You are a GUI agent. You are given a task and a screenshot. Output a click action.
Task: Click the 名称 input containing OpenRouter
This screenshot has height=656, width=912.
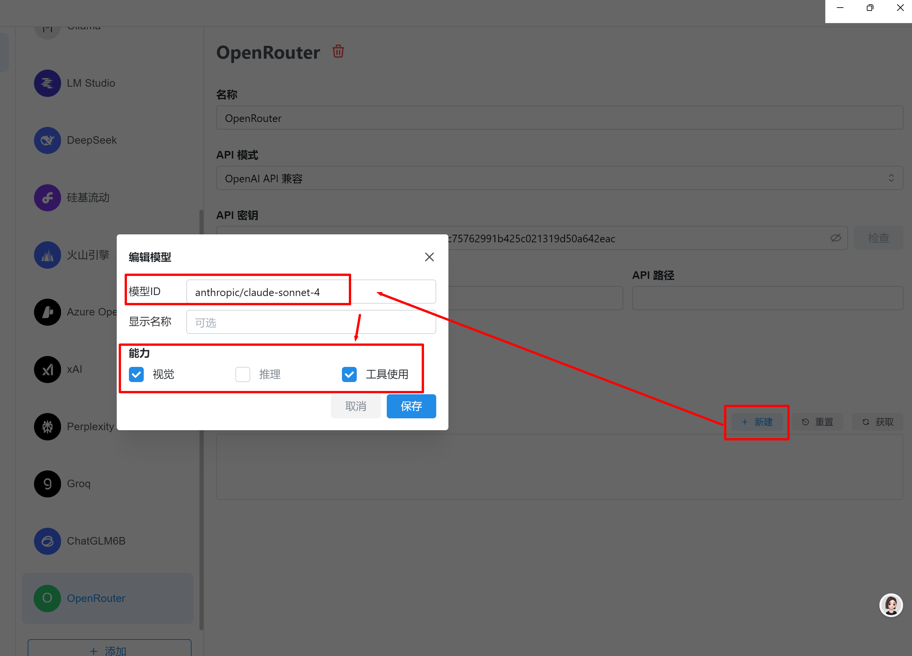click(x=560, y=118)
